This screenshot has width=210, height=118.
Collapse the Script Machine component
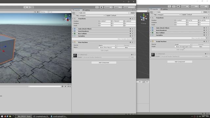[151, 42]
